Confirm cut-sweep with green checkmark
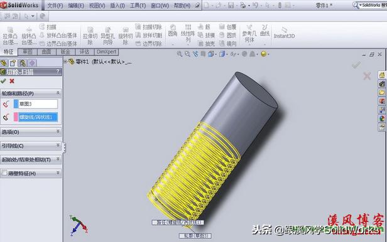Screen dimensions: 387x242 coord(3,81)
